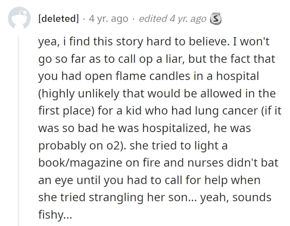Click the 'edited 4 yr. ago' label

173,19
